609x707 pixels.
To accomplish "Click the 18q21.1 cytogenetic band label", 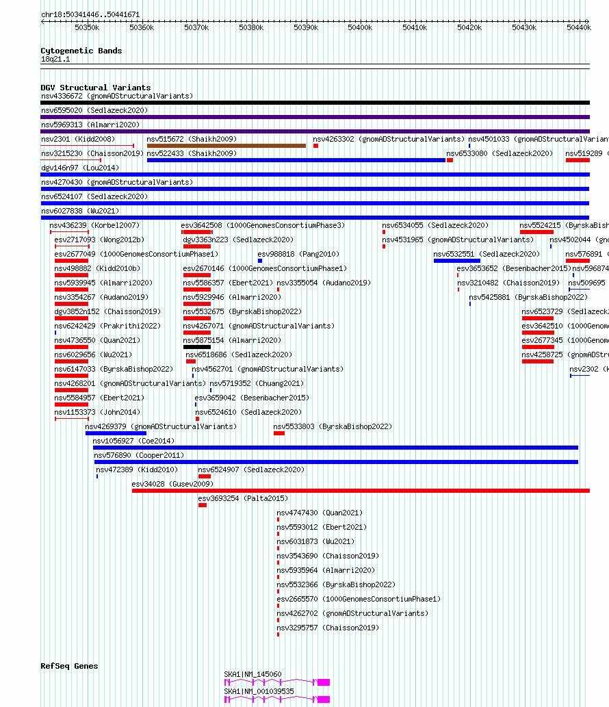I will tap(55, 60).
